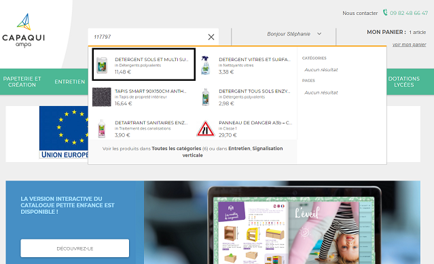Open the Entretien menu
The height and width of the screenshot is (264, 434).
[x=70, y=82]
